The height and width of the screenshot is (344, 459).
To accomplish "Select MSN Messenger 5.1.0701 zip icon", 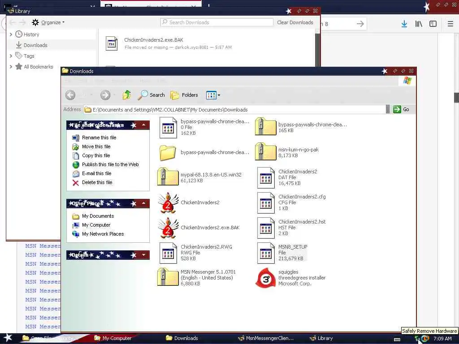I will pos(168,277).
